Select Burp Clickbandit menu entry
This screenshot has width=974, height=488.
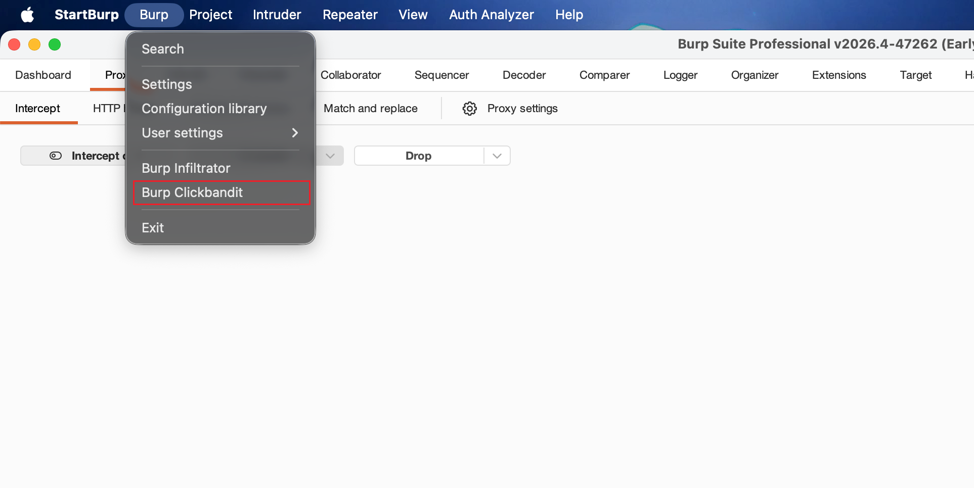(x=222, y=192)
